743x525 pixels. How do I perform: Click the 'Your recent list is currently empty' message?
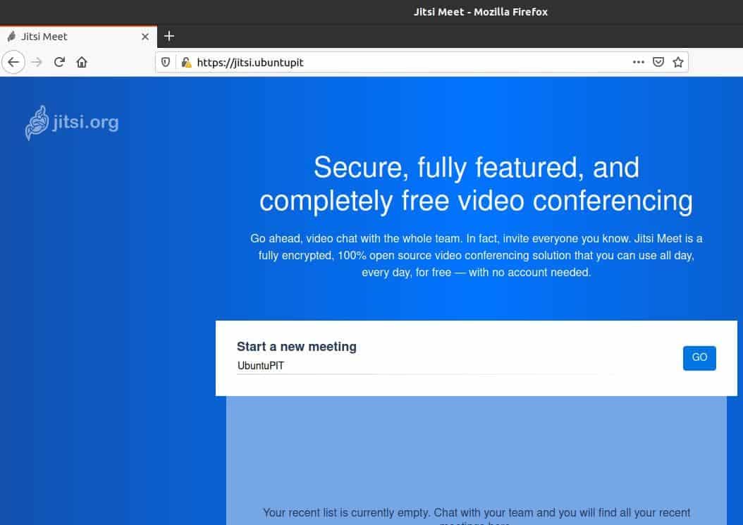pyautogui.click(x=477, y=516)
